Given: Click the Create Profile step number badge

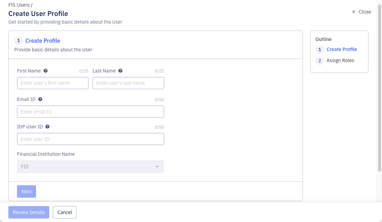Looking at the screenshot, I should tap(18, 41).
